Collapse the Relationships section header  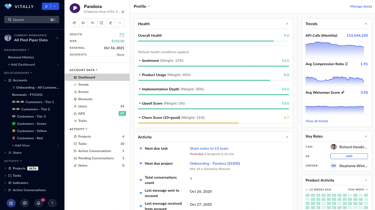coord(18,73)
